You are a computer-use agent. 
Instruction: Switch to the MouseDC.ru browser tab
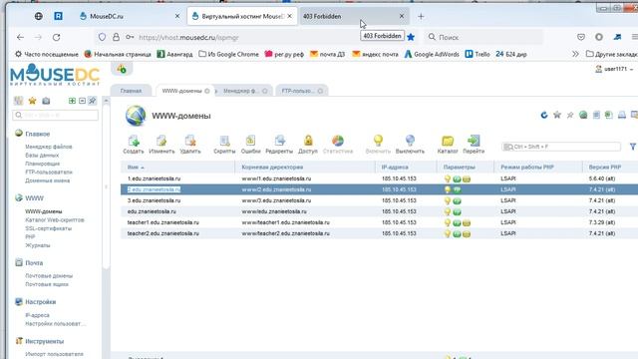point(129,16)
